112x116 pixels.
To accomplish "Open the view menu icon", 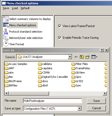I will click(x=94, y=57).
